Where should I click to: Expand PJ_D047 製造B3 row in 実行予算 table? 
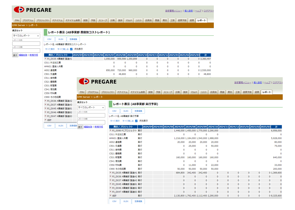[x=110, y=192]
